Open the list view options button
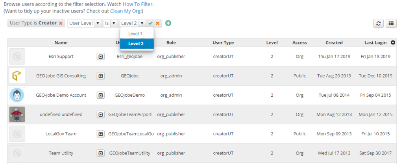The width and height of the screenshot is (403, 164). (x=391, y=24)
